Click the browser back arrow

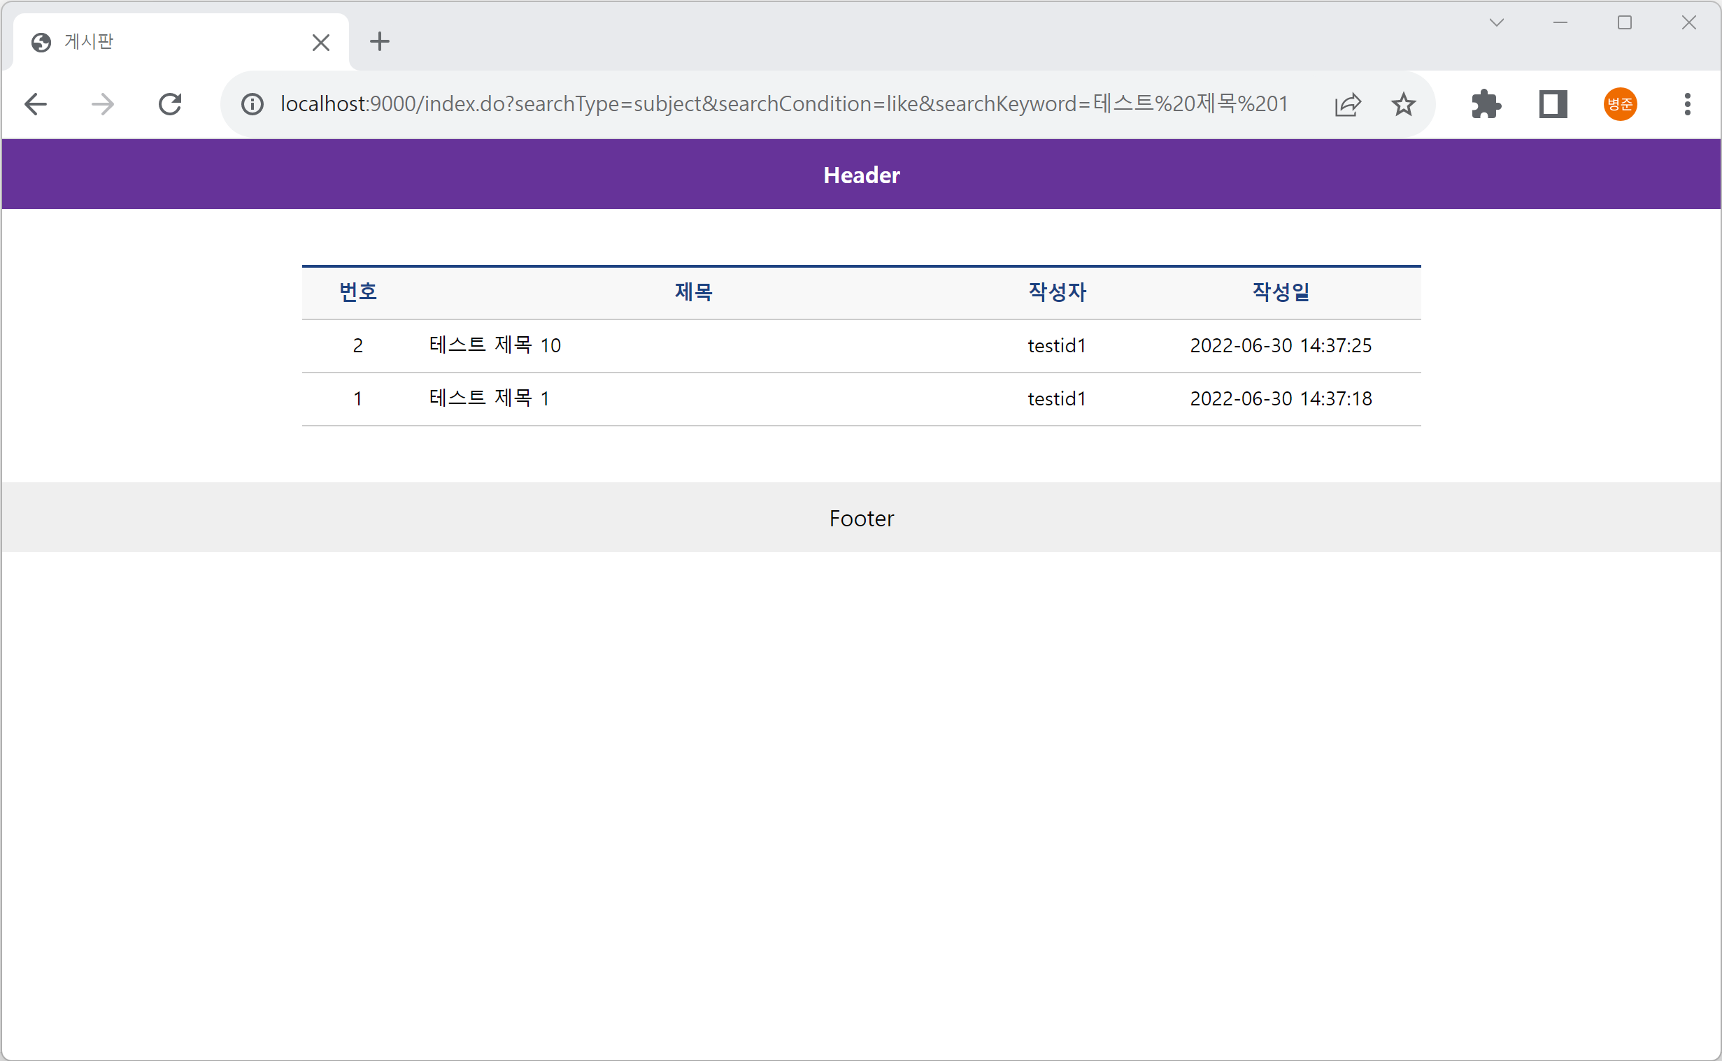coord(35,105)
